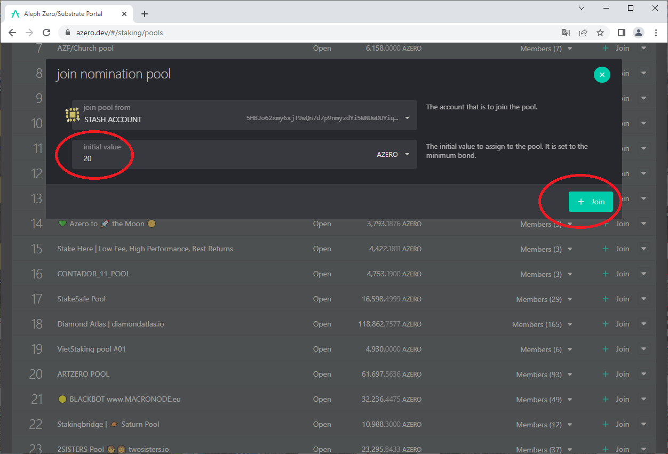Open a new browser tab
This screenshot has height=454, width=668.
click(145, 14)
